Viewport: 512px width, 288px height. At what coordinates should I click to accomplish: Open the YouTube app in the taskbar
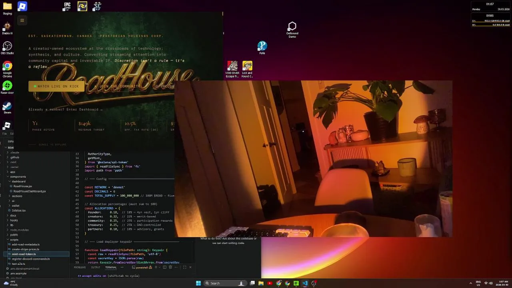(x=270, y=283)
